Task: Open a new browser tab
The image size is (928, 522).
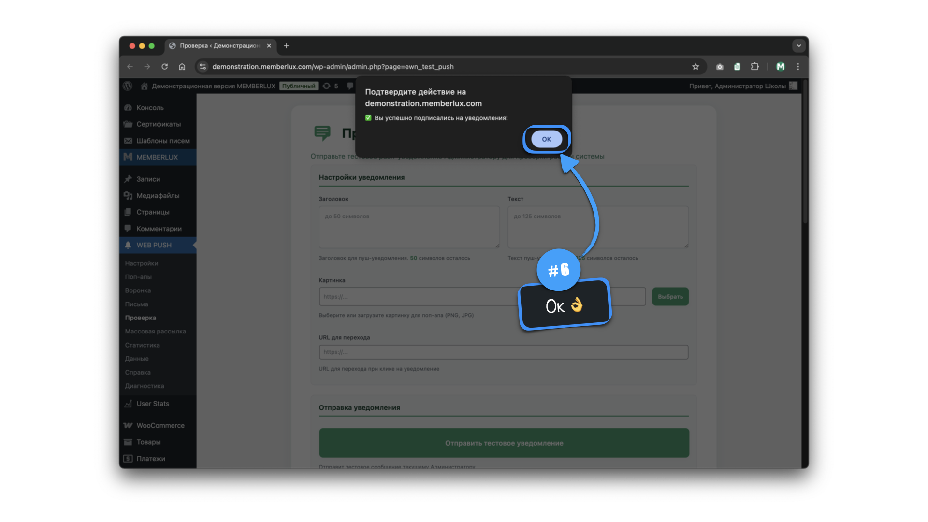Action: [x=286, y=46]
